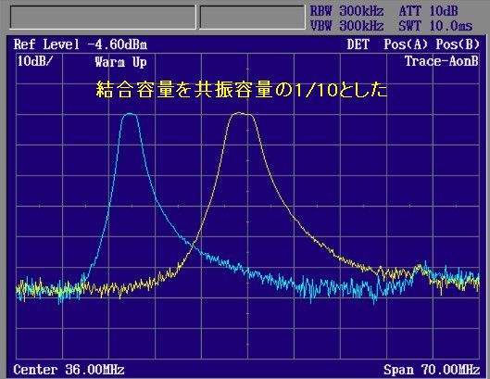Click the DET label
The height and width of the screenshot is (379, 490).
click(x=358, y=44)
